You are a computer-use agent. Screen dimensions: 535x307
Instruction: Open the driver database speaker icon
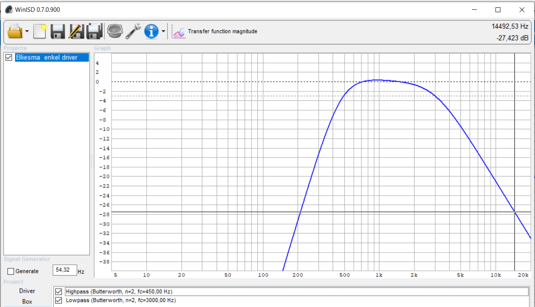[115, 31]
